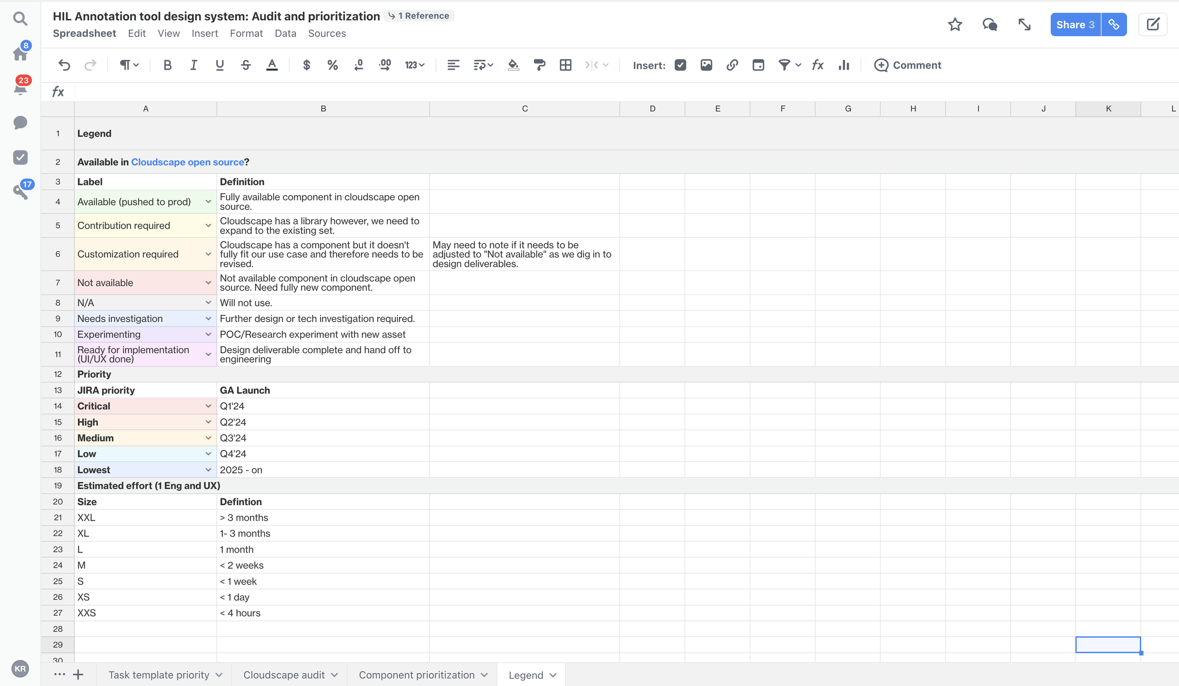Open the Data menu
1179x686 pixels.
coord(285,33)
